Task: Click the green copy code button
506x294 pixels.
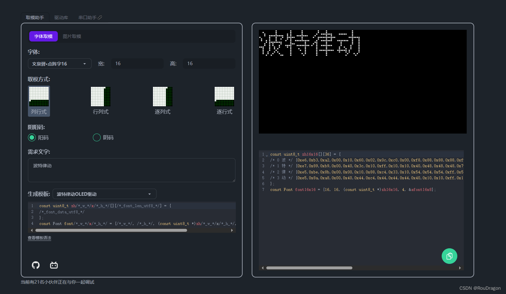Action: (449, 256)
